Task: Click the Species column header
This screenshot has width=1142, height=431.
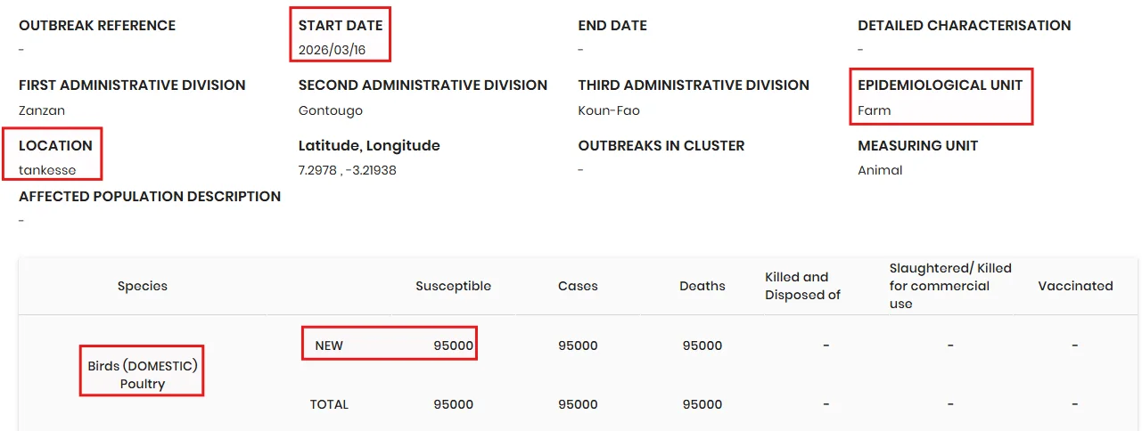Action: click(143, 286)
